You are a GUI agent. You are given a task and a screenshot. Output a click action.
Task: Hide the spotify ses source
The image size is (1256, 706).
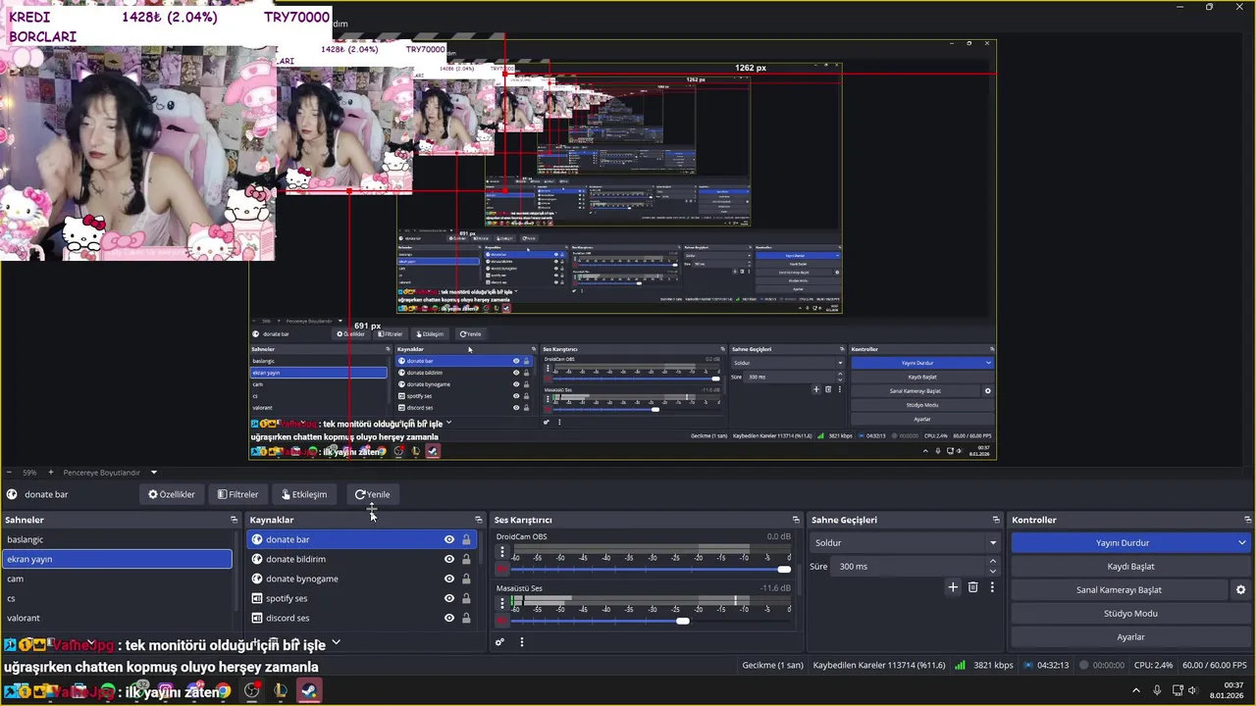pos(449,598)
